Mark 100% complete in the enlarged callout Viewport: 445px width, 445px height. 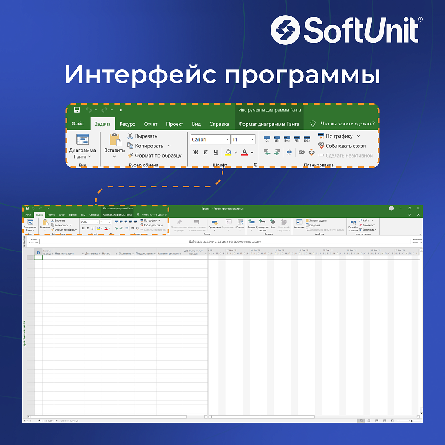pos(307,139)
